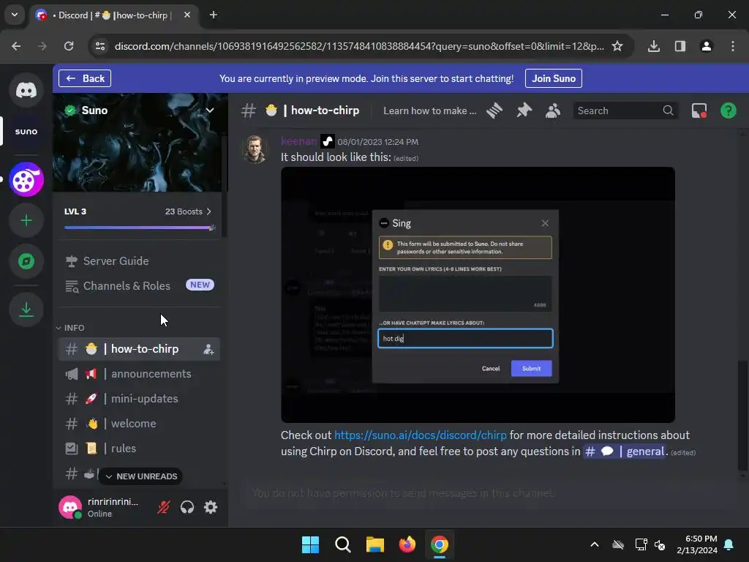Screen dimensions: 749x562
Task: Click keenan's username in the message
Action: click(x=298, y=141)
